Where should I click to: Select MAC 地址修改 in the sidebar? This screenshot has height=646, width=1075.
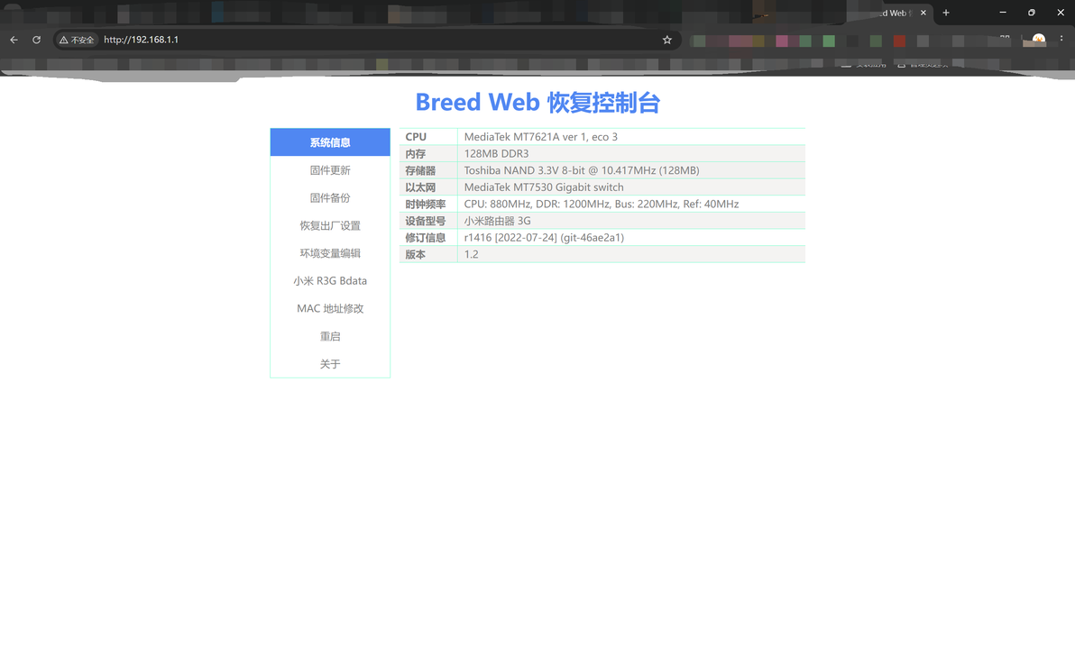(x=330, y=308)
